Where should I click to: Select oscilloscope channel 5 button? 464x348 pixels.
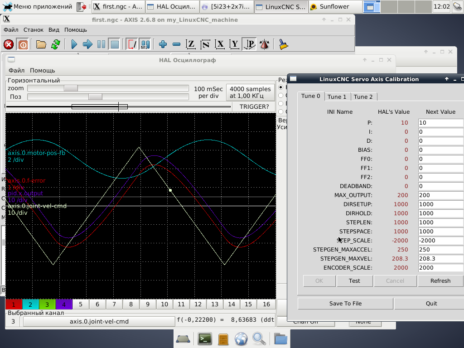pyautogui.click(x=81, y=304)
